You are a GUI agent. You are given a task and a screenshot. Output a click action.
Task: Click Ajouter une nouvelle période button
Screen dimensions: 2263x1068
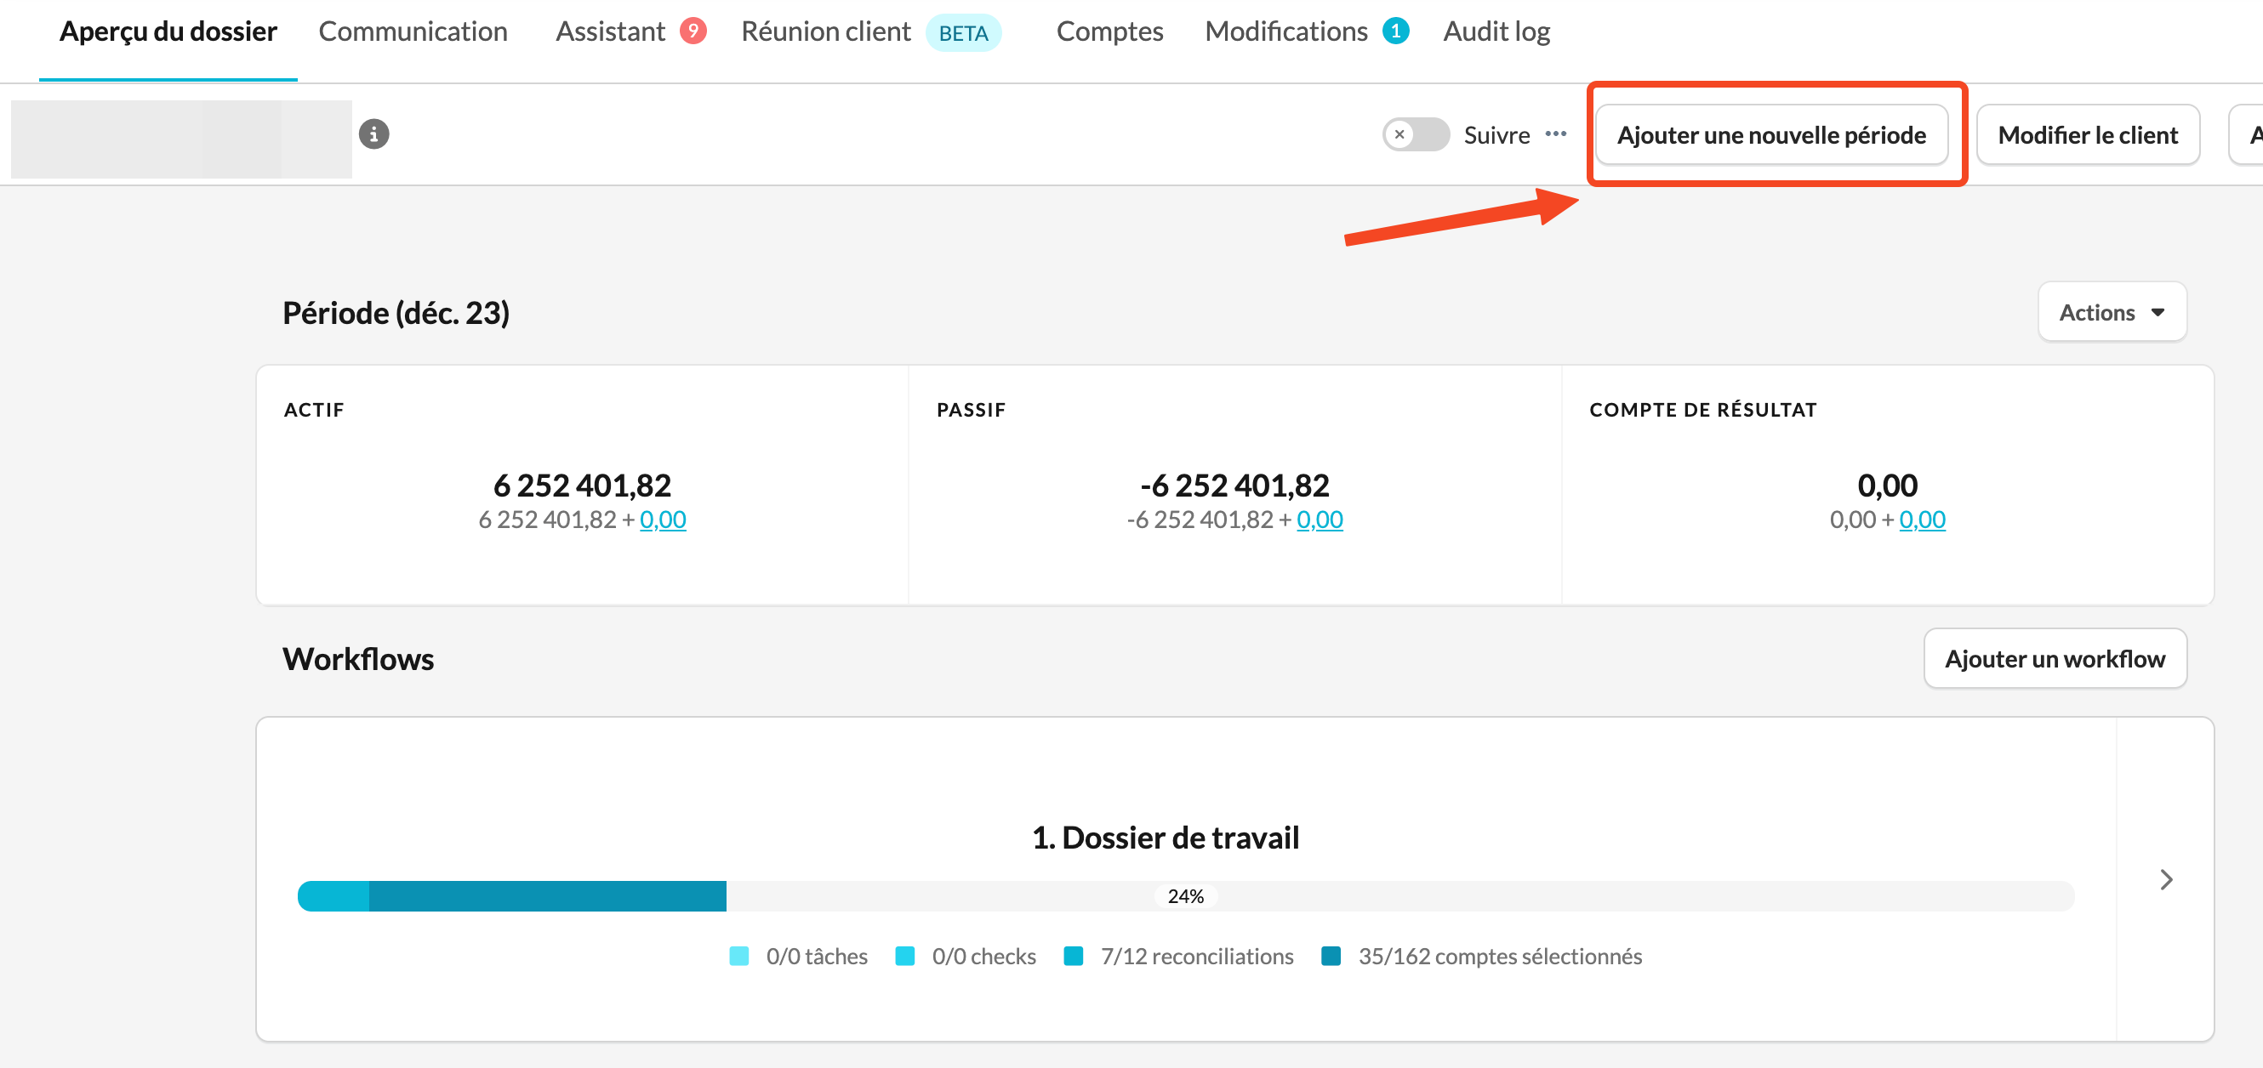point(1771,134)
